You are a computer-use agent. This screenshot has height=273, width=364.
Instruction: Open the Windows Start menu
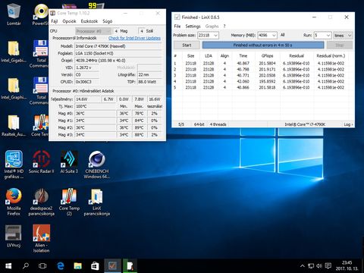click(x=8, y=266)
